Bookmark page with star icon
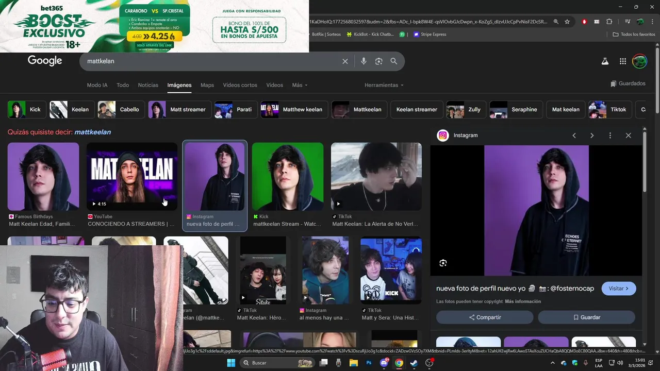The image size is (660, 371). 567,22
